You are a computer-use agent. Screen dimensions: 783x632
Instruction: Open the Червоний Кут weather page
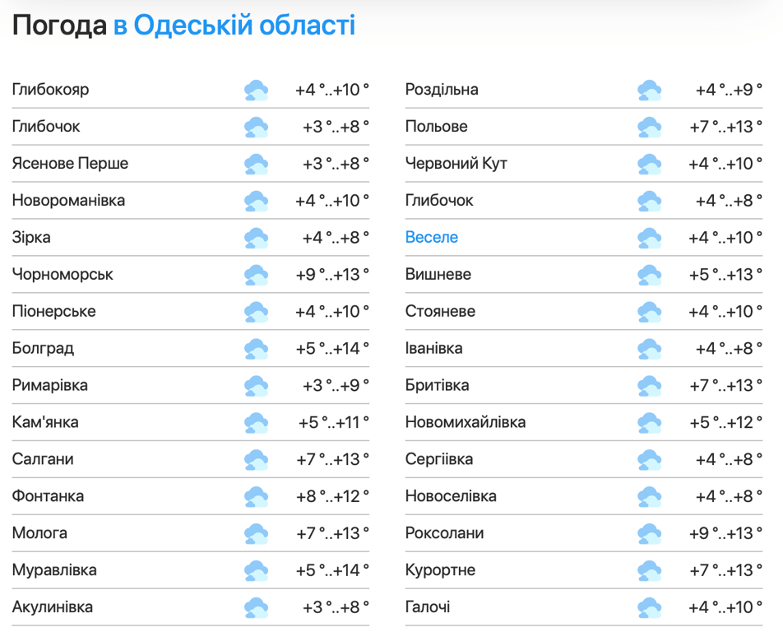click(456, 164)
